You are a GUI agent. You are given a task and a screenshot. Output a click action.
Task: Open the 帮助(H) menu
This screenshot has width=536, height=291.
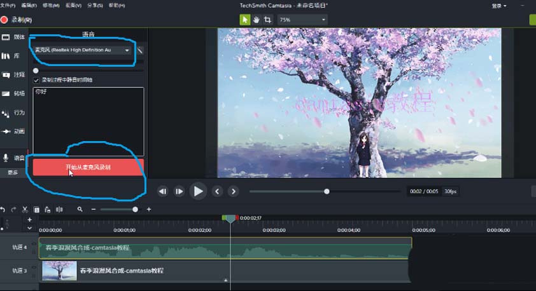click(x=117, y=6)
